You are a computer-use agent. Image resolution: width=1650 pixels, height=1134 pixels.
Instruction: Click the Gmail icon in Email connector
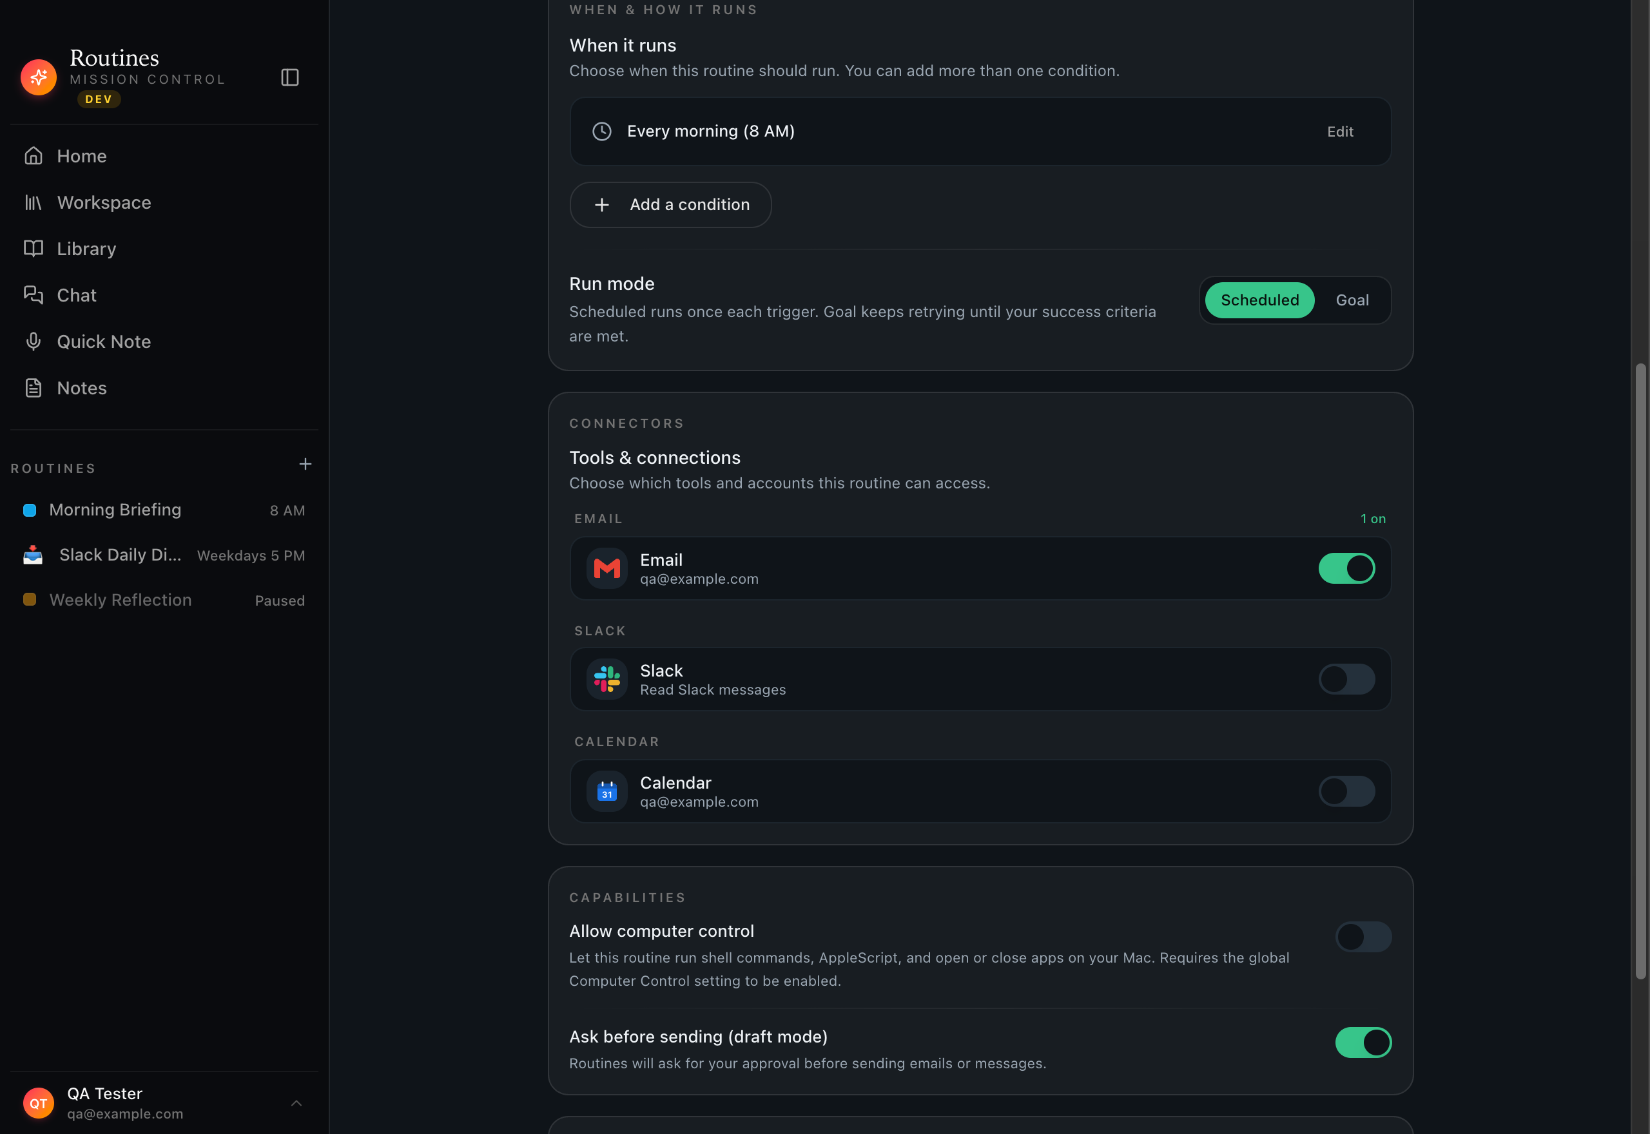[x=607, y=568]
